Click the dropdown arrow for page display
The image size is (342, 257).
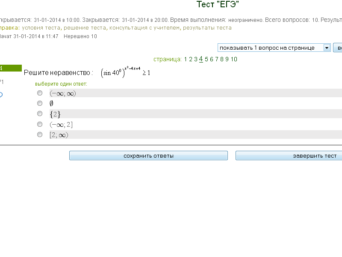pos(327,48)
